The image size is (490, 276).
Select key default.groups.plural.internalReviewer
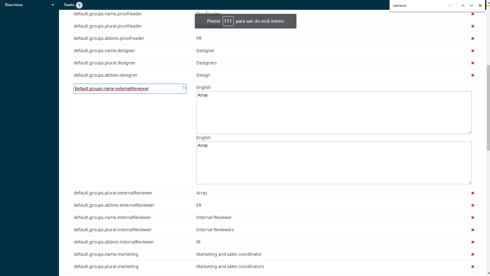[x=113, y=230]
